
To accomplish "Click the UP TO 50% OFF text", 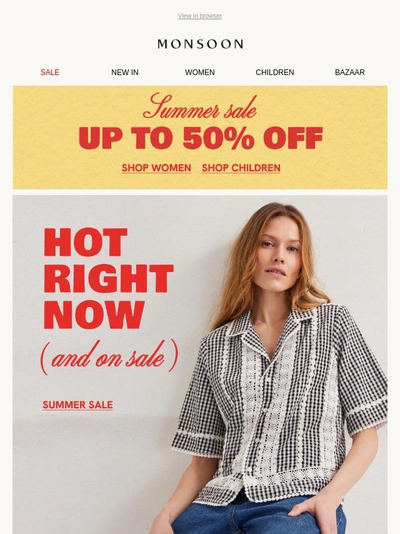I will 200,138.
